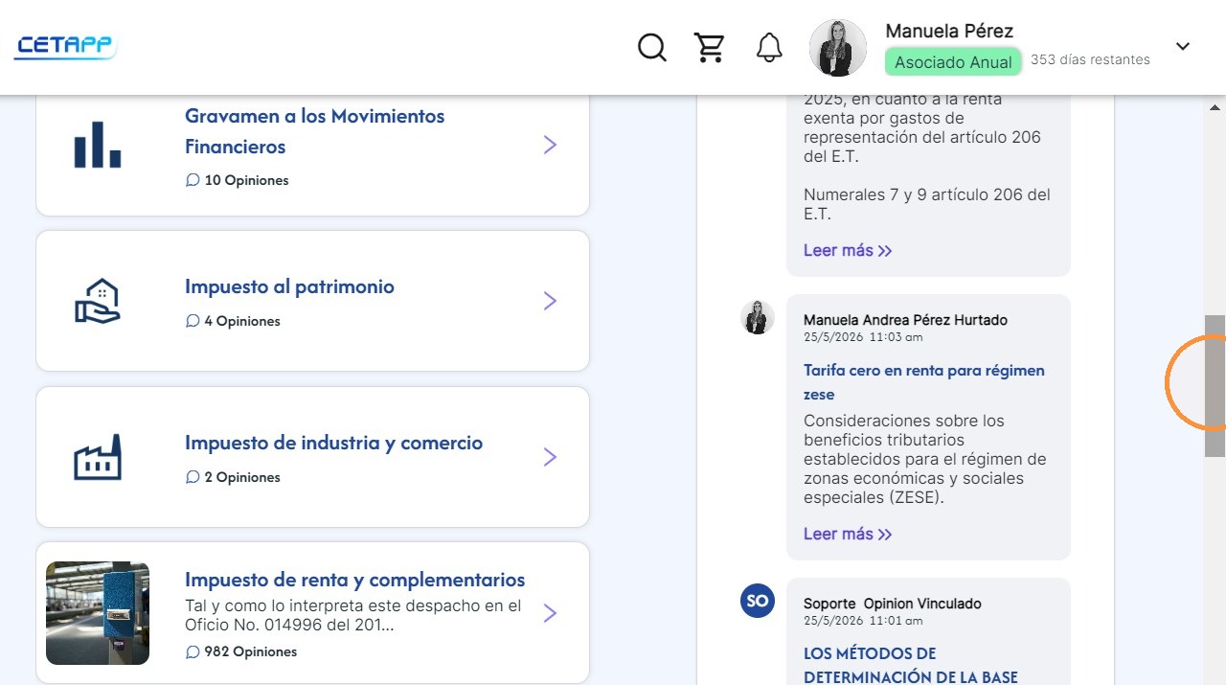Click the 25/5/2026 11:01 am timestamp

coord(863,621)
